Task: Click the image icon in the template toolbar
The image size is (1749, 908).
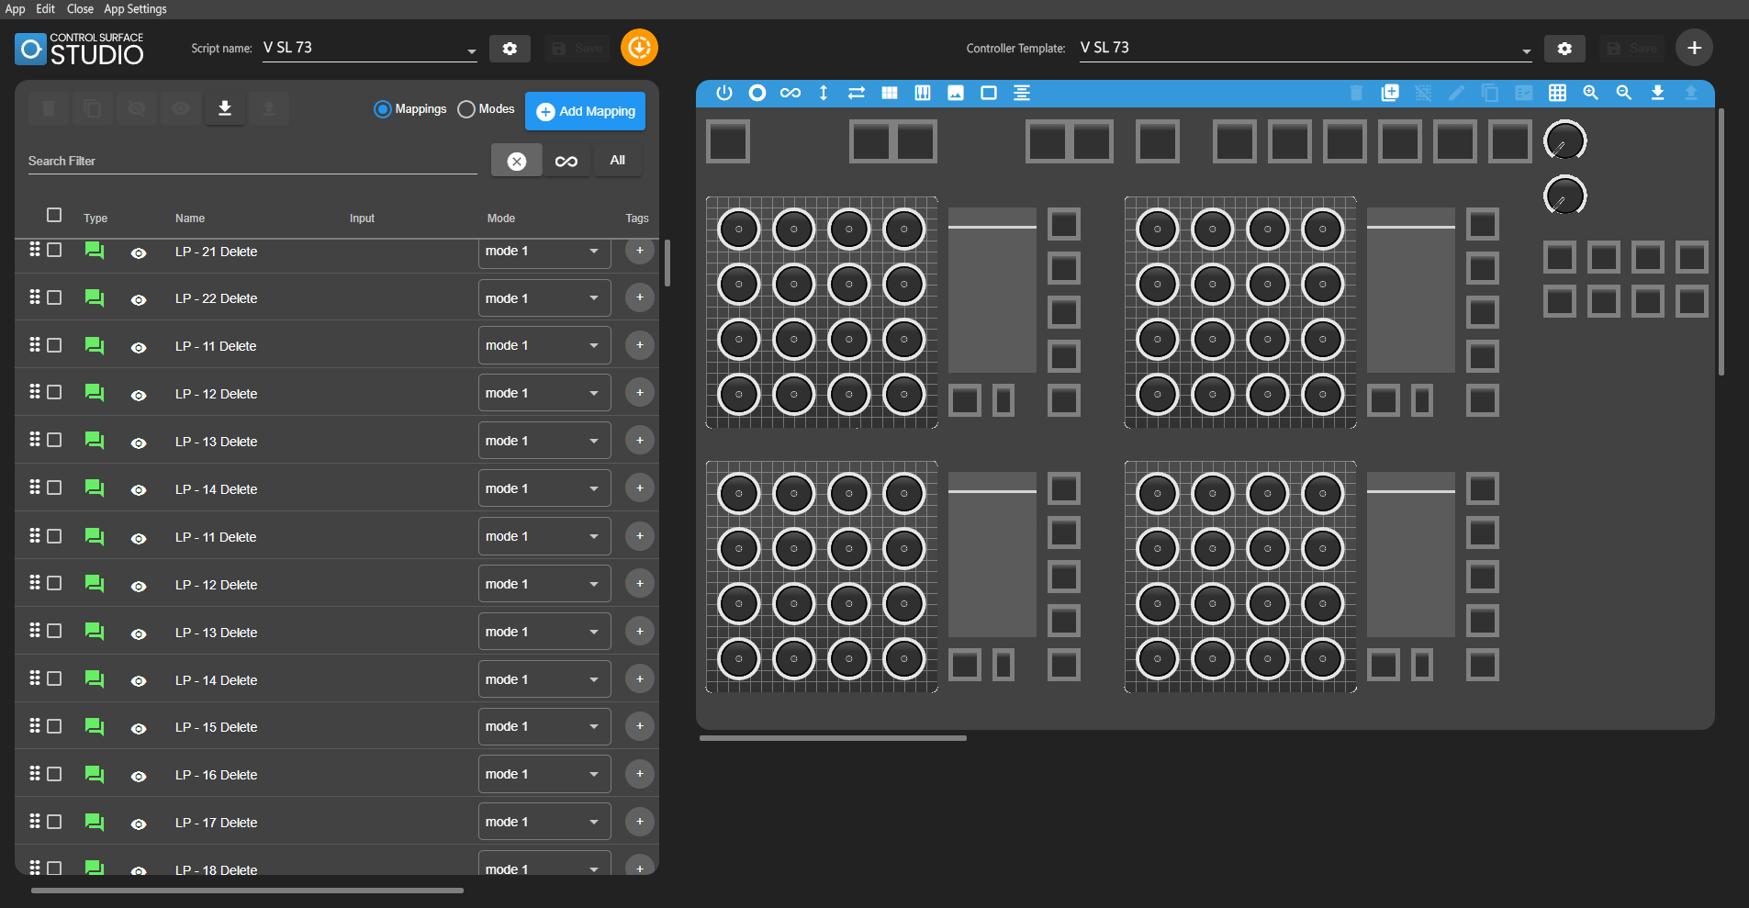Action: tap(956, 93)
